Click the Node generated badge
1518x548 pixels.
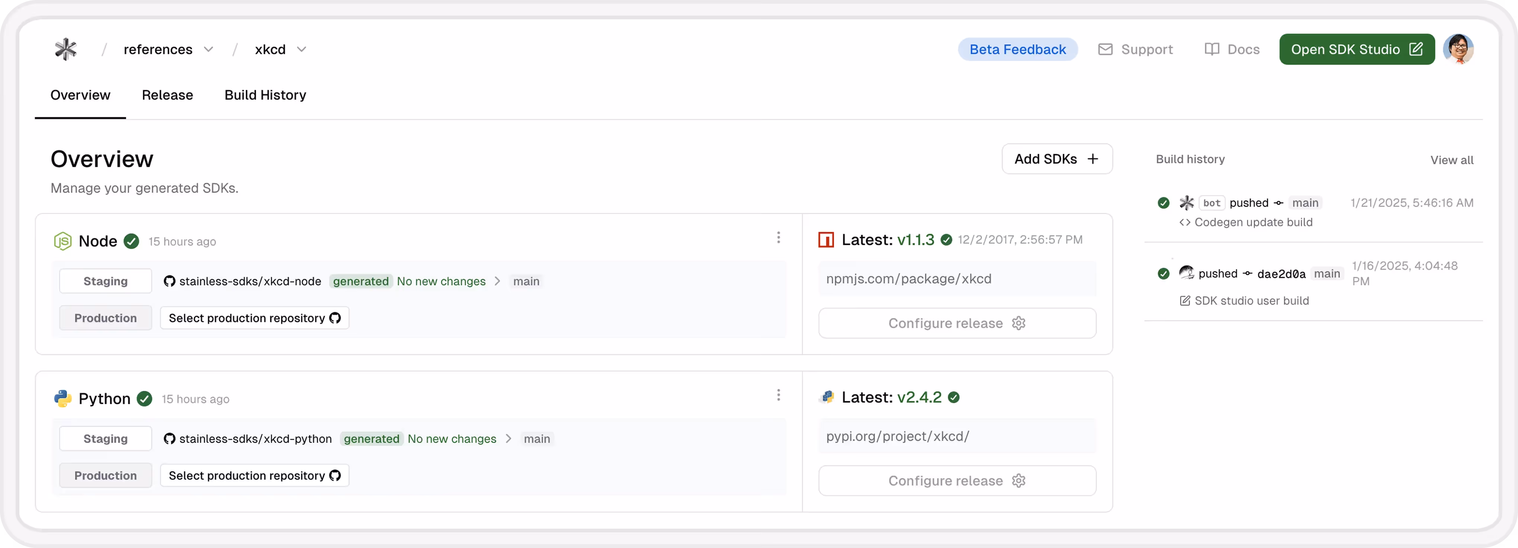(x=361, y=282)
